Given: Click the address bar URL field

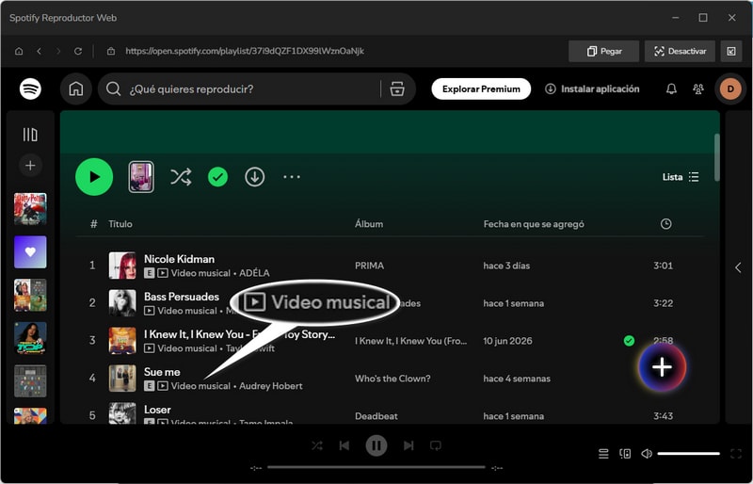Looking at the screenshot, I should 245,51.
